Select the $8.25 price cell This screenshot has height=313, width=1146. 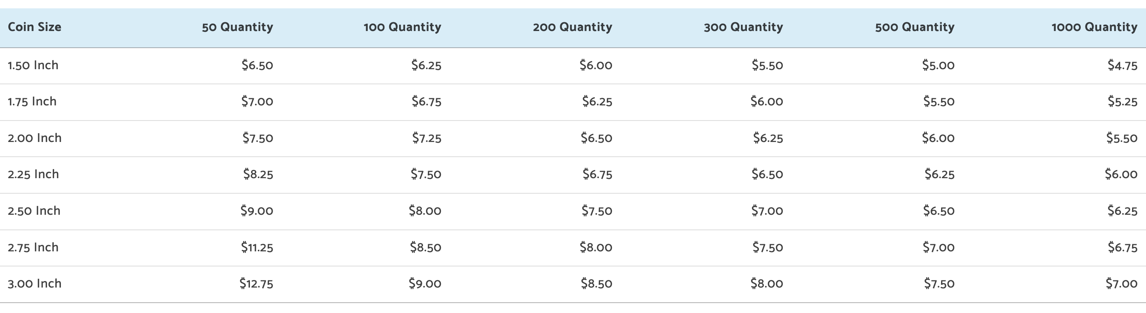tap(258, 174)
